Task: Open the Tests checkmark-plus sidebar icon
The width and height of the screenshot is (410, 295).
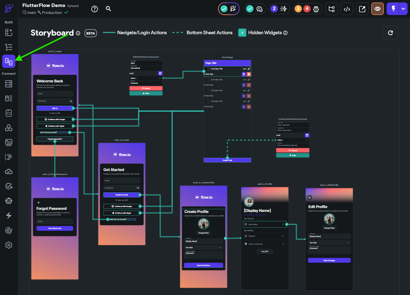Action: [x=9, y=186]
